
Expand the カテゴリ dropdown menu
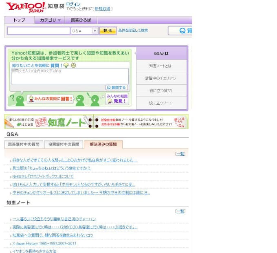50,20
